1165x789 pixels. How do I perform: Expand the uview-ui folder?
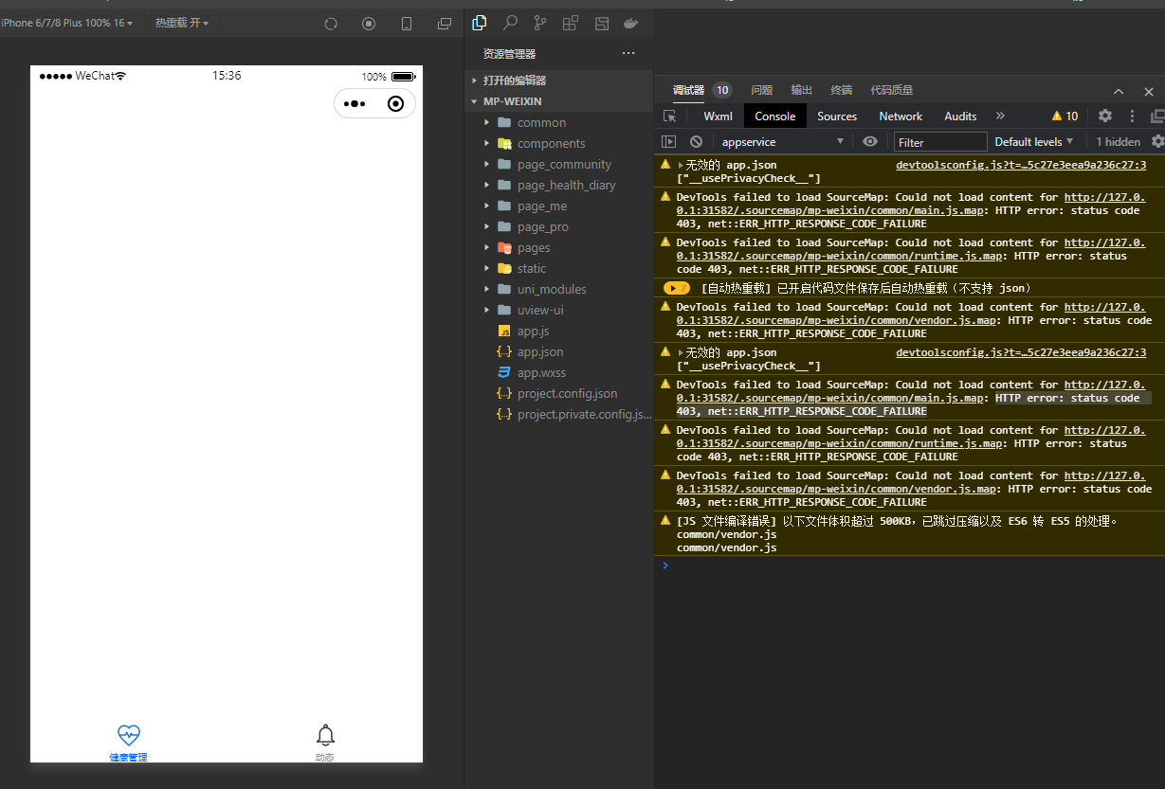click(559, 310)
